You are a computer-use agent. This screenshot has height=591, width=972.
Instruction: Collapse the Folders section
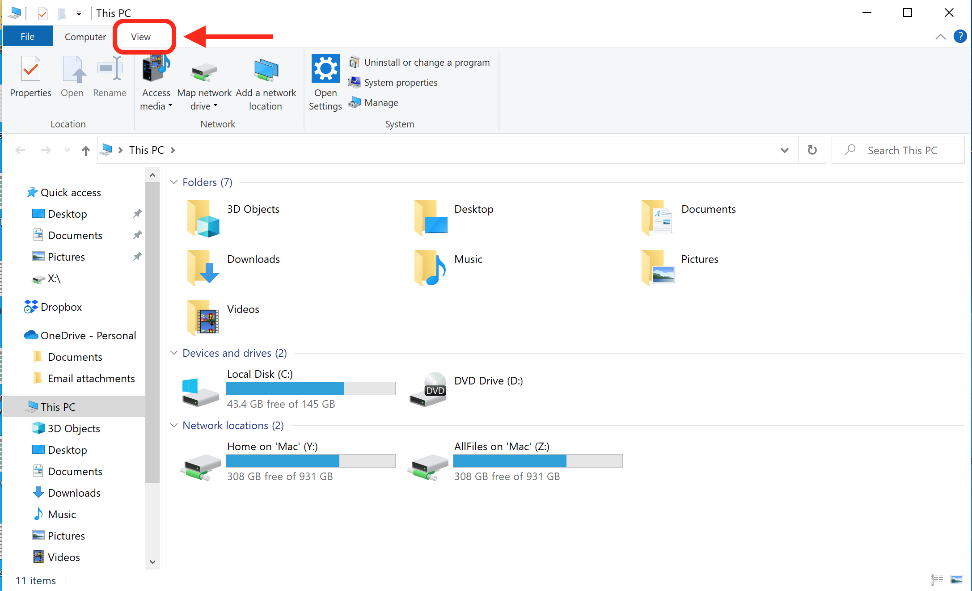[173, 182]
